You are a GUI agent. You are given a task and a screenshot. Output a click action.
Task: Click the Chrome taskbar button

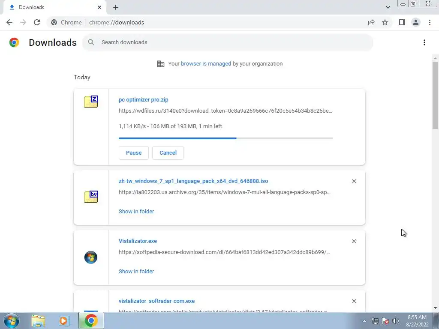point(91,320)
